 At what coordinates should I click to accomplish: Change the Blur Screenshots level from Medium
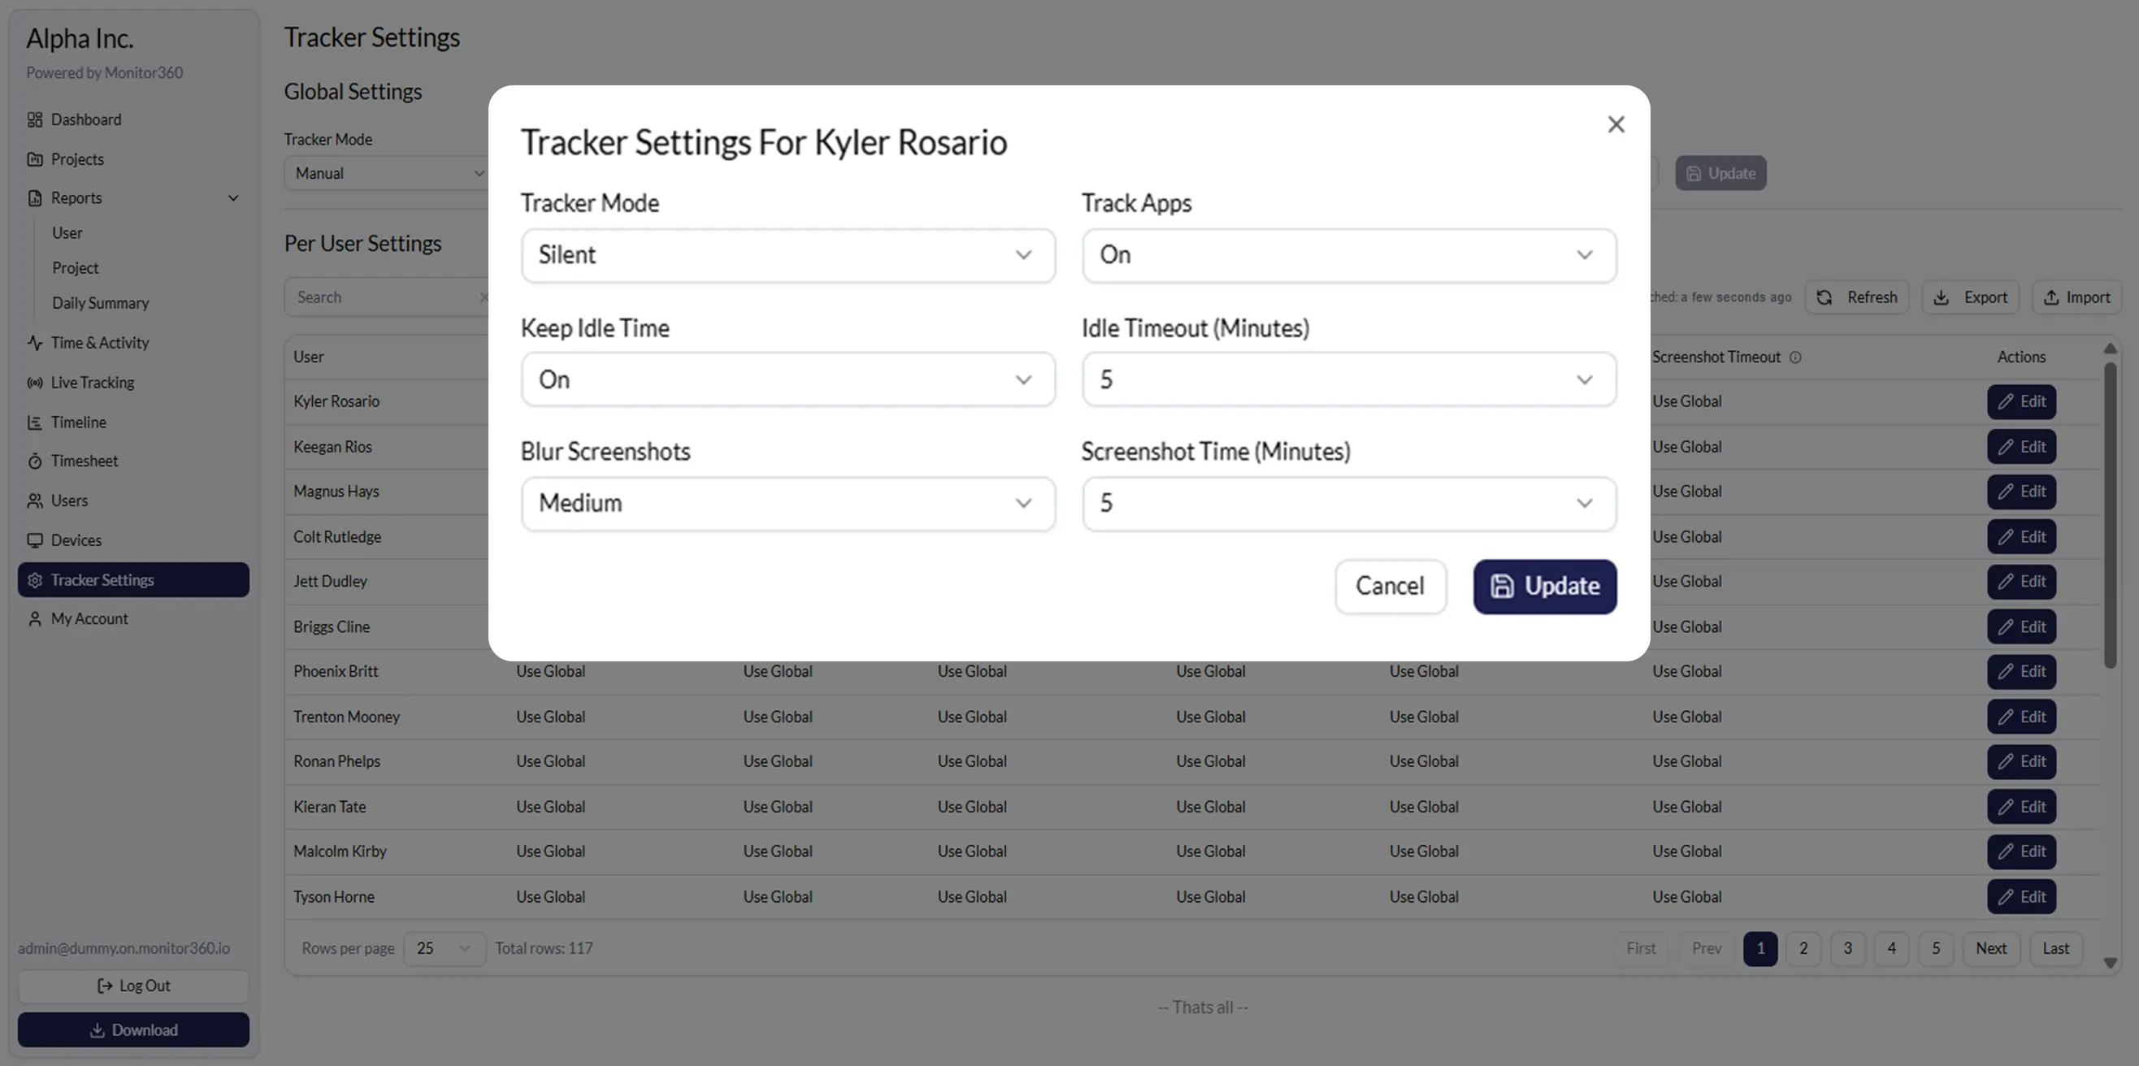coord(787,503)
